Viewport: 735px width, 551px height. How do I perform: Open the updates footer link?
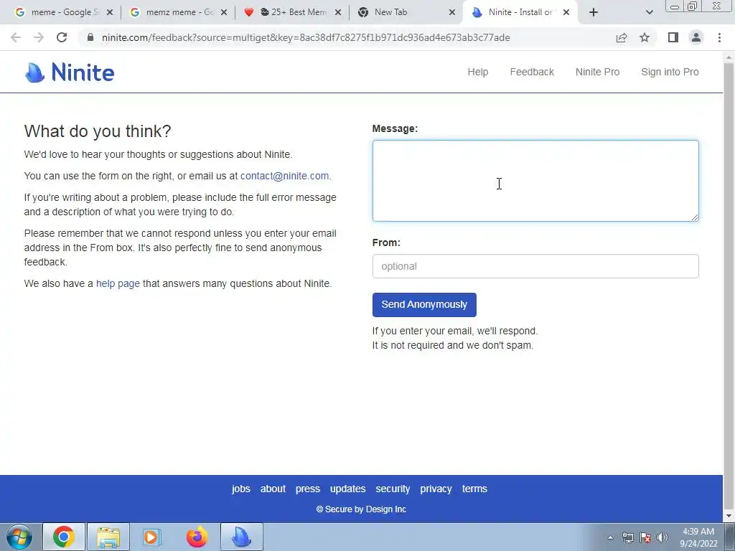coord(348,489)
